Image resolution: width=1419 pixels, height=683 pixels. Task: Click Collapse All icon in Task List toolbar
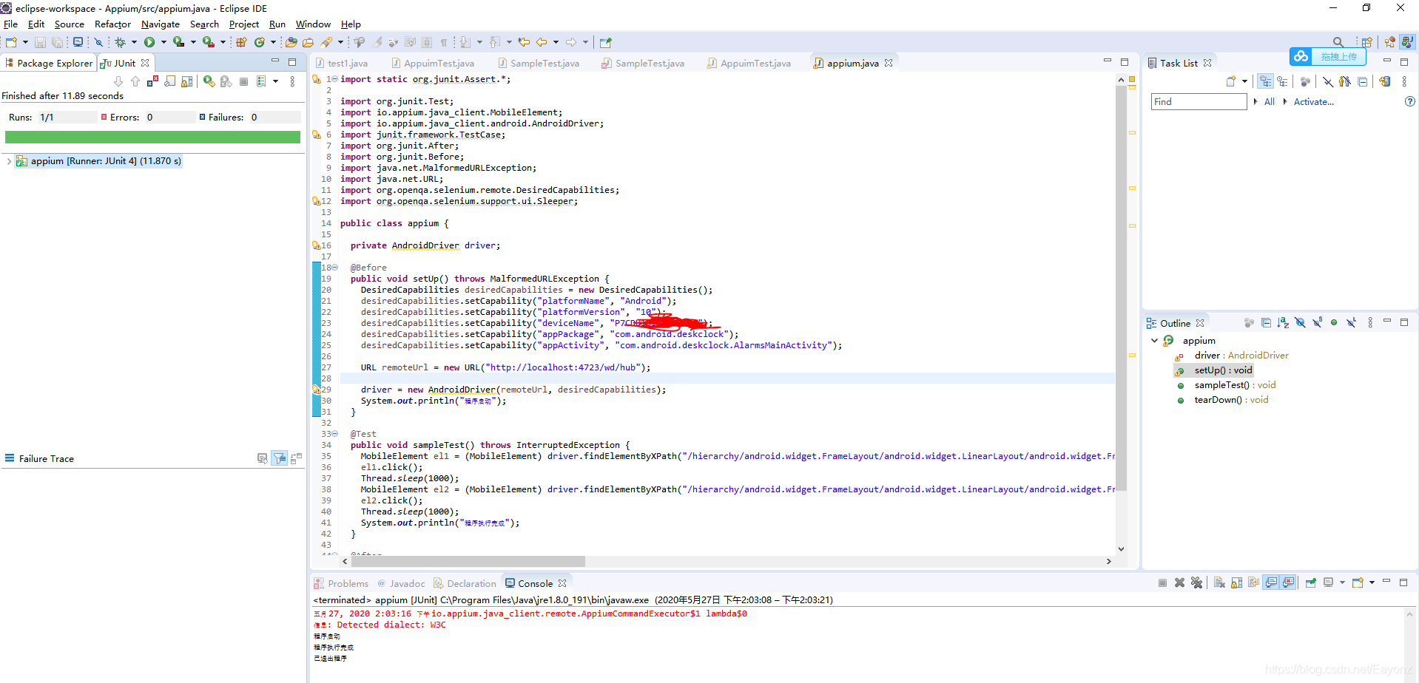tap(1363, 81)
